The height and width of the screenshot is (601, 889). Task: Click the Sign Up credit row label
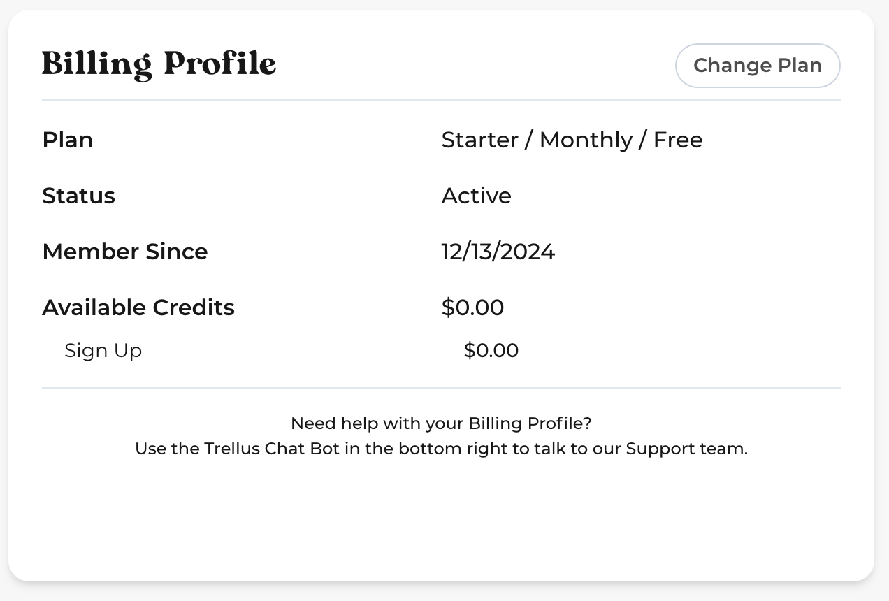(x=103, y=351)
